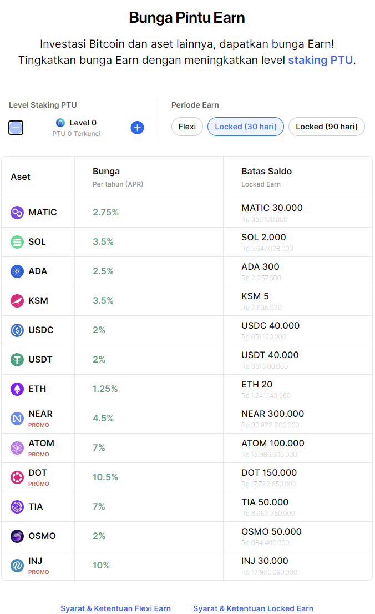Decrease staking level with minus button
This screenshot has height=614, width=375.
pos(16,128)
